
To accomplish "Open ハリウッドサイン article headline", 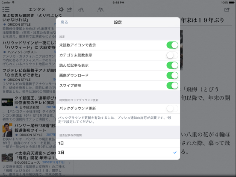I will click(x=29, y=45).
